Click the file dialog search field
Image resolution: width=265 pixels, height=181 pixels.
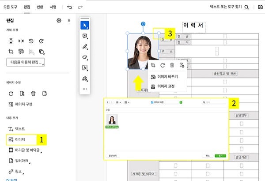tap(214, 102)
